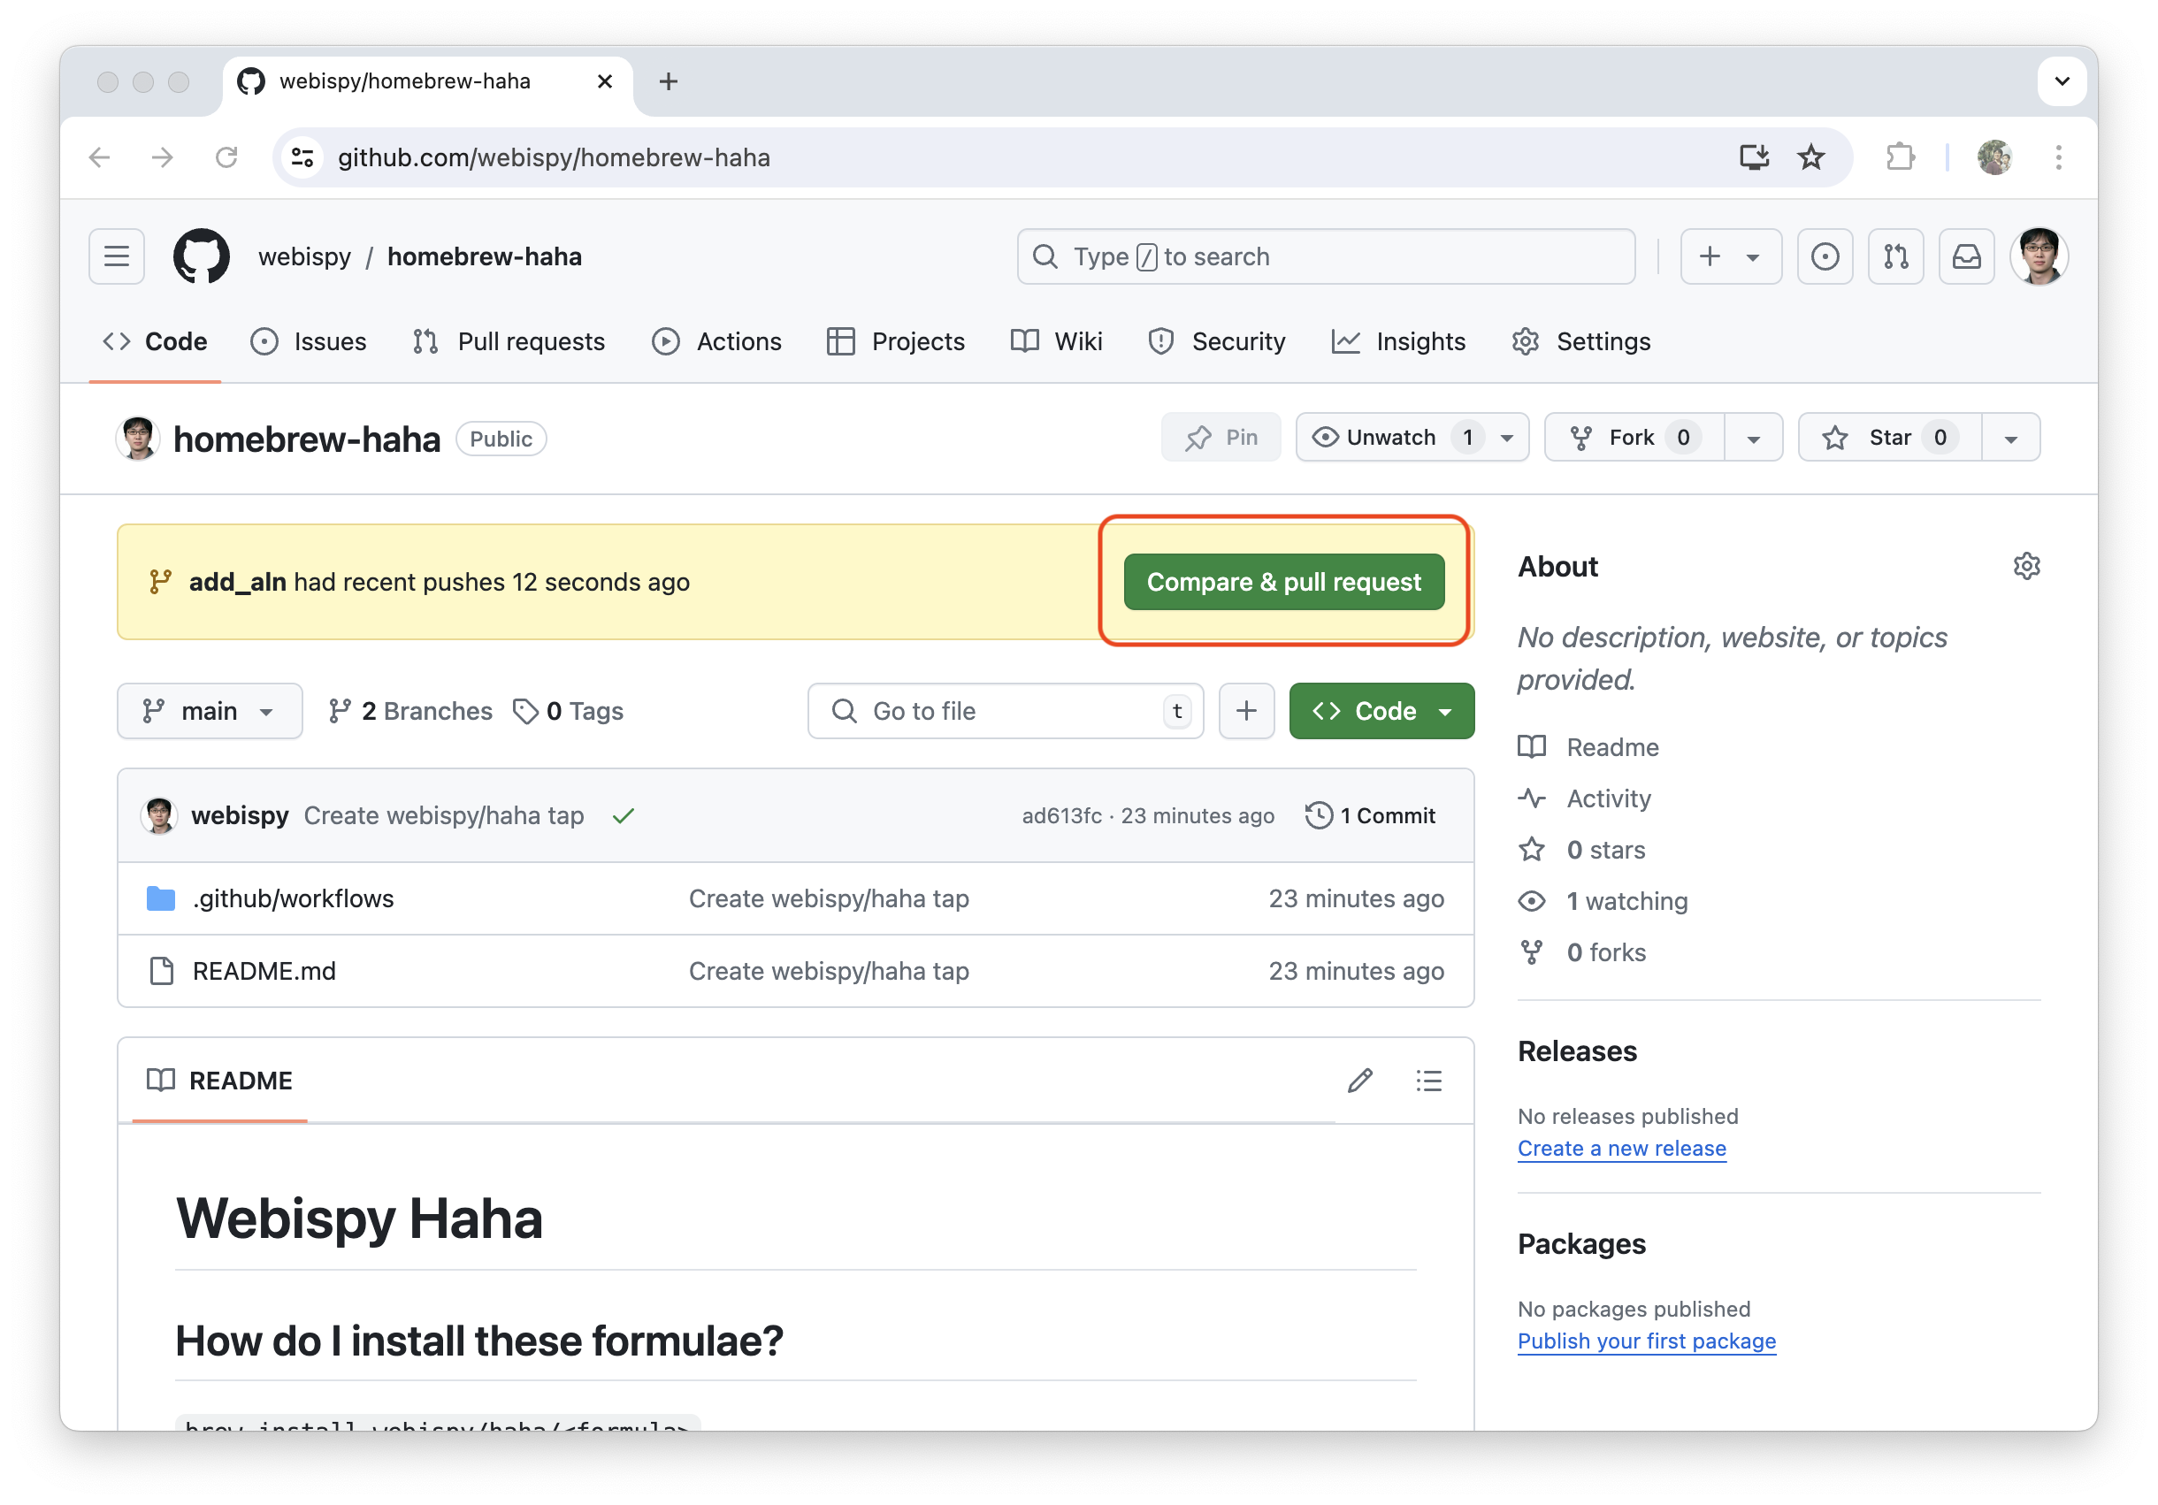
Task: Open the Activity link in About
Action: 1585,798
